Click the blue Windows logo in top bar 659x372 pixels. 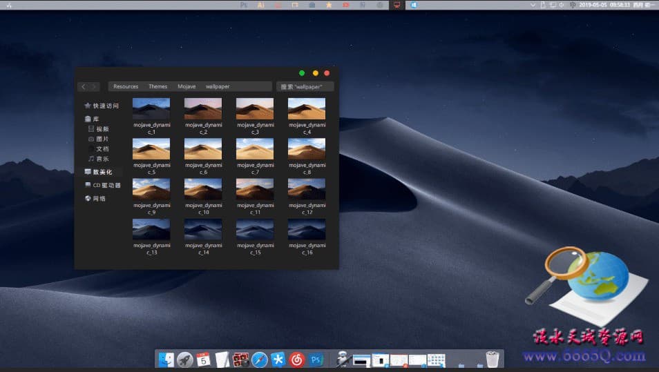point(414,5)
